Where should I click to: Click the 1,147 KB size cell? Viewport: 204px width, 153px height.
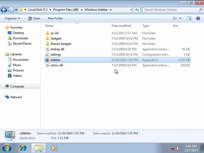(184, 60)
